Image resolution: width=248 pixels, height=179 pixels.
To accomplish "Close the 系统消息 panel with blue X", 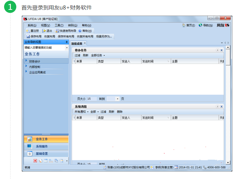I will pyautogui.click(x=222, y=106).
